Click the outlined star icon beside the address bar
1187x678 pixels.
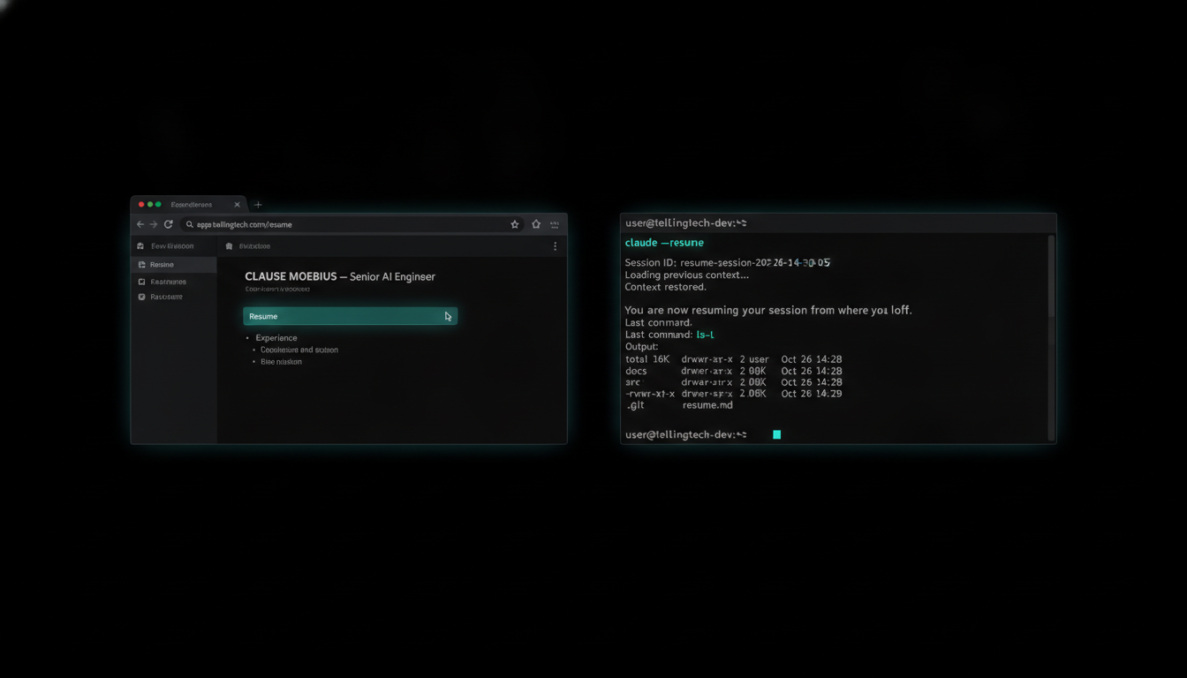click(x=536, y=224)
